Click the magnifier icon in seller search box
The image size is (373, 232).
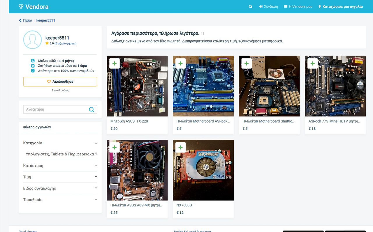(x=92, y=109)
